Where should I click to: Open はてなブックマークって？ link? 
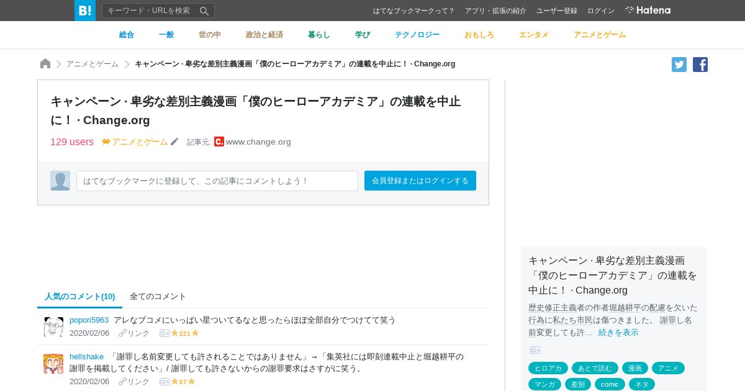pos(414,11)
